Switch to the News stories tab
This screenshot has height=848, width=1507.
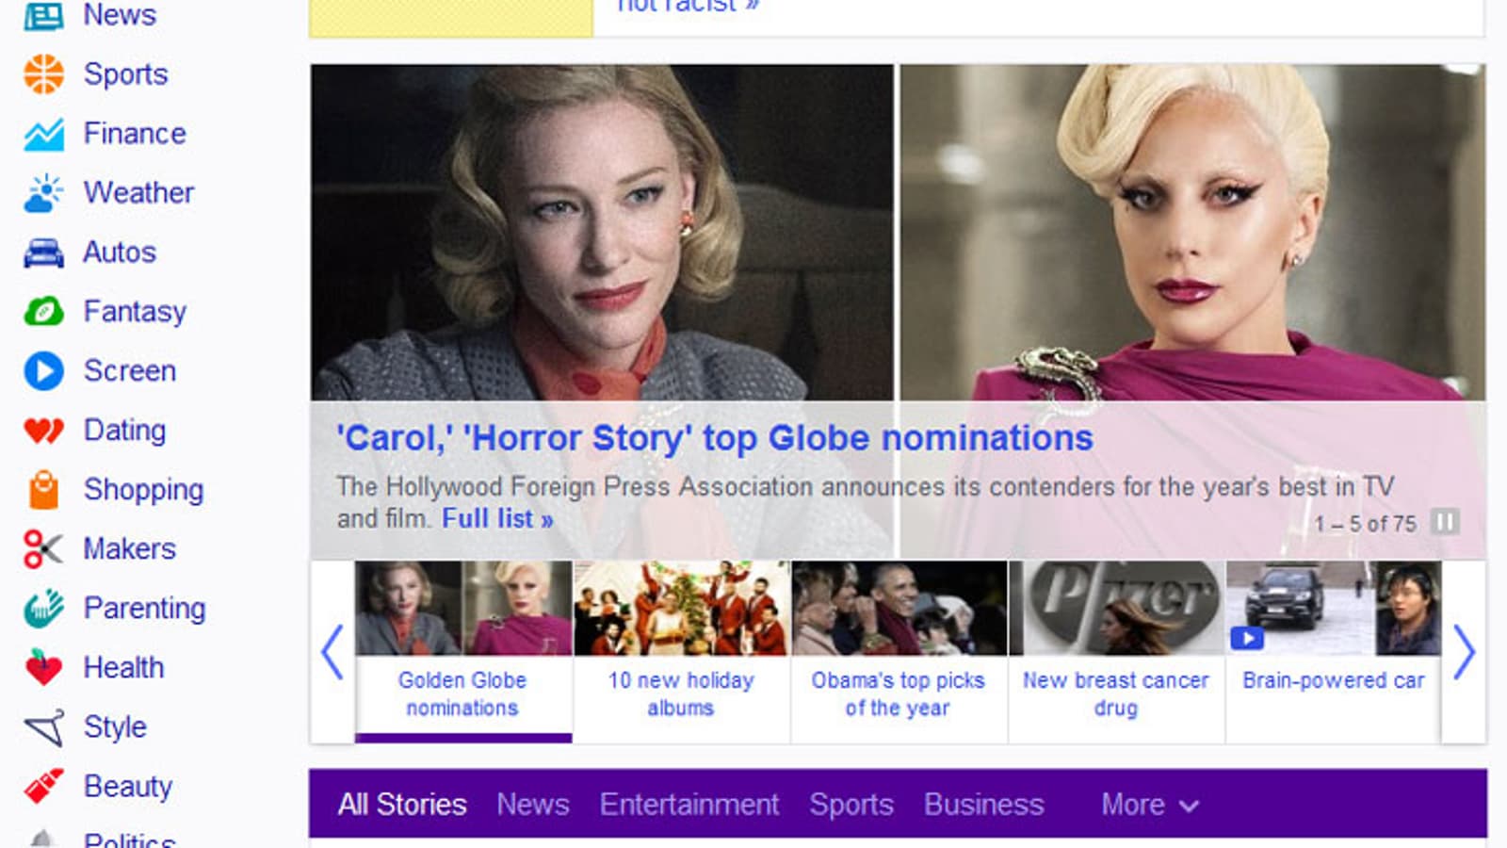click(533, 805)
